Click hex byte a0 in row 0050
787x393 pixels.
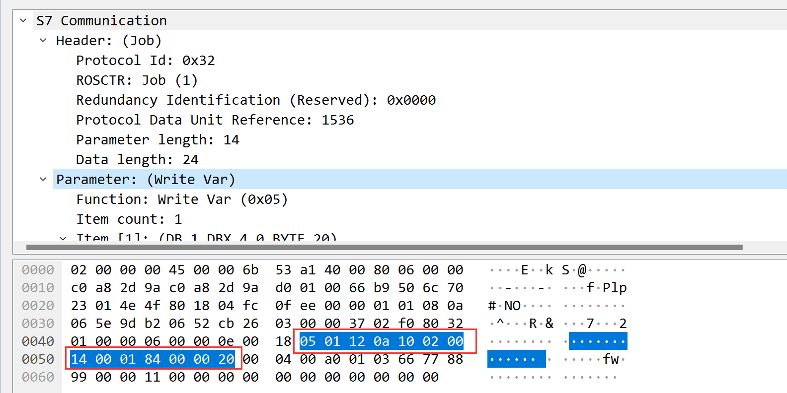click(x=332, y=359)
